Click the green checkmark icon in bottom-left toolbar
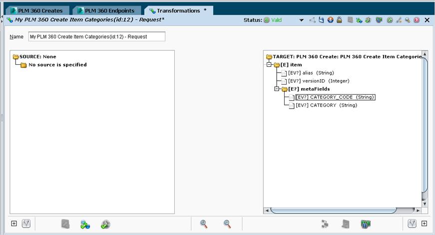 [x=105, y=224]
